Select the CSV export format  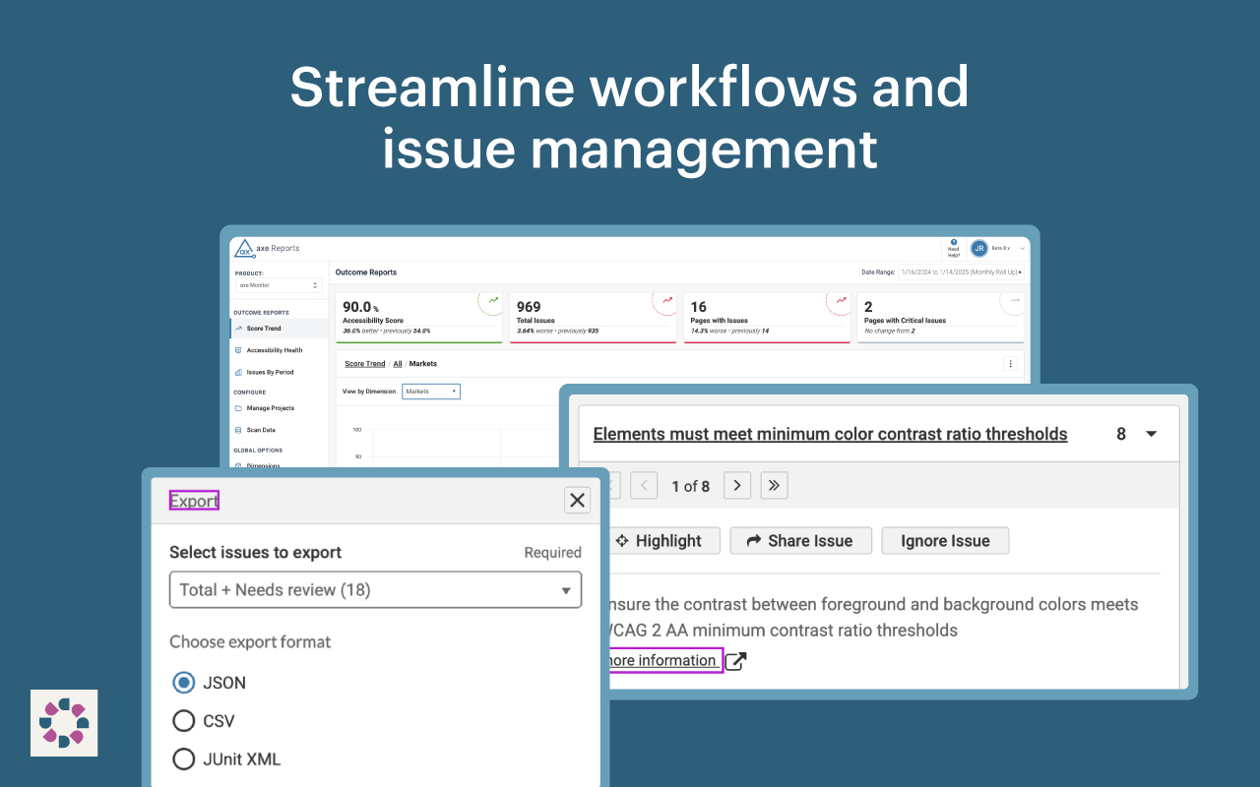point(183,721)
